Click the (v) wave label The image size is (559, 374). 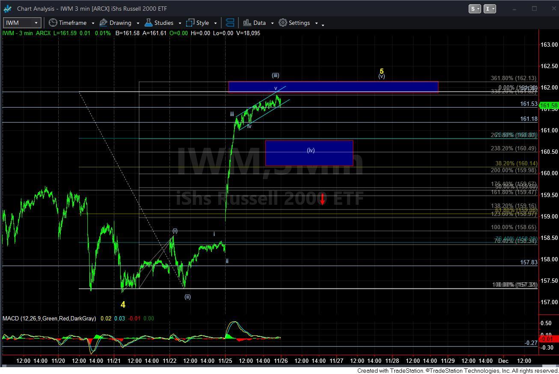(x=381, y=76)
